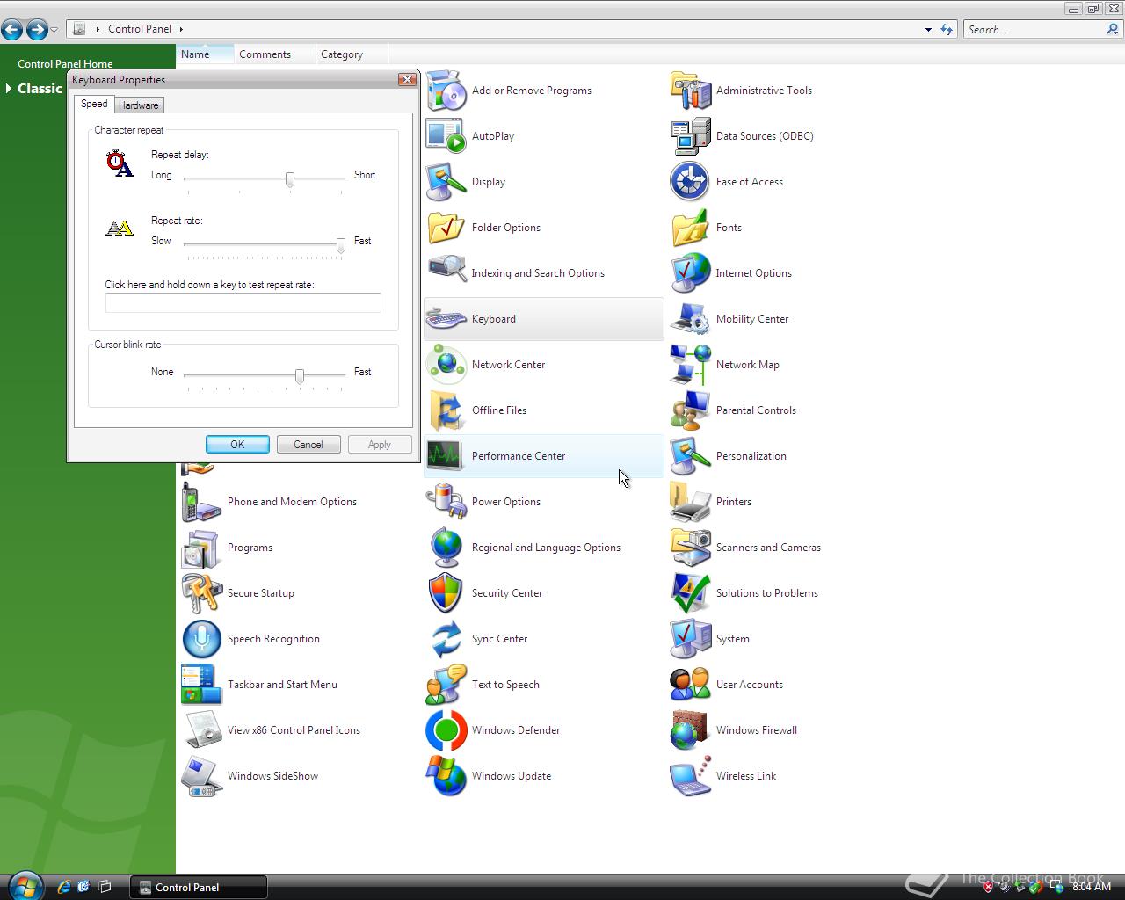Open View x86 Control Panel Icons

coord(202,730)
